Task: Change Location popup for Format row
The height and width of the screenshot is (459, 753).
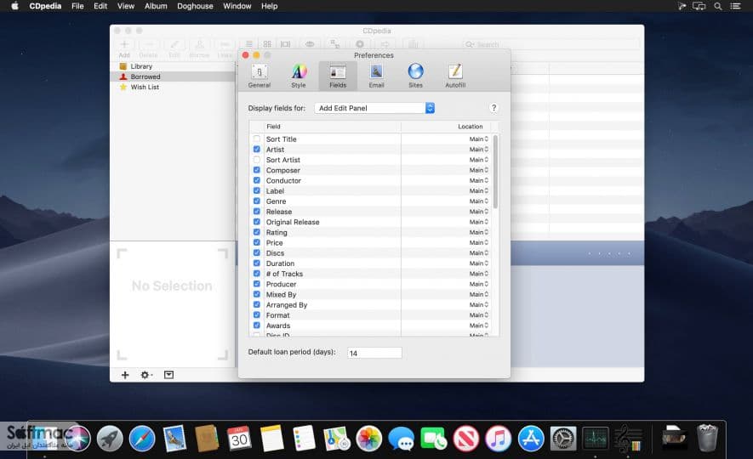Action: (x=478, y=315)
